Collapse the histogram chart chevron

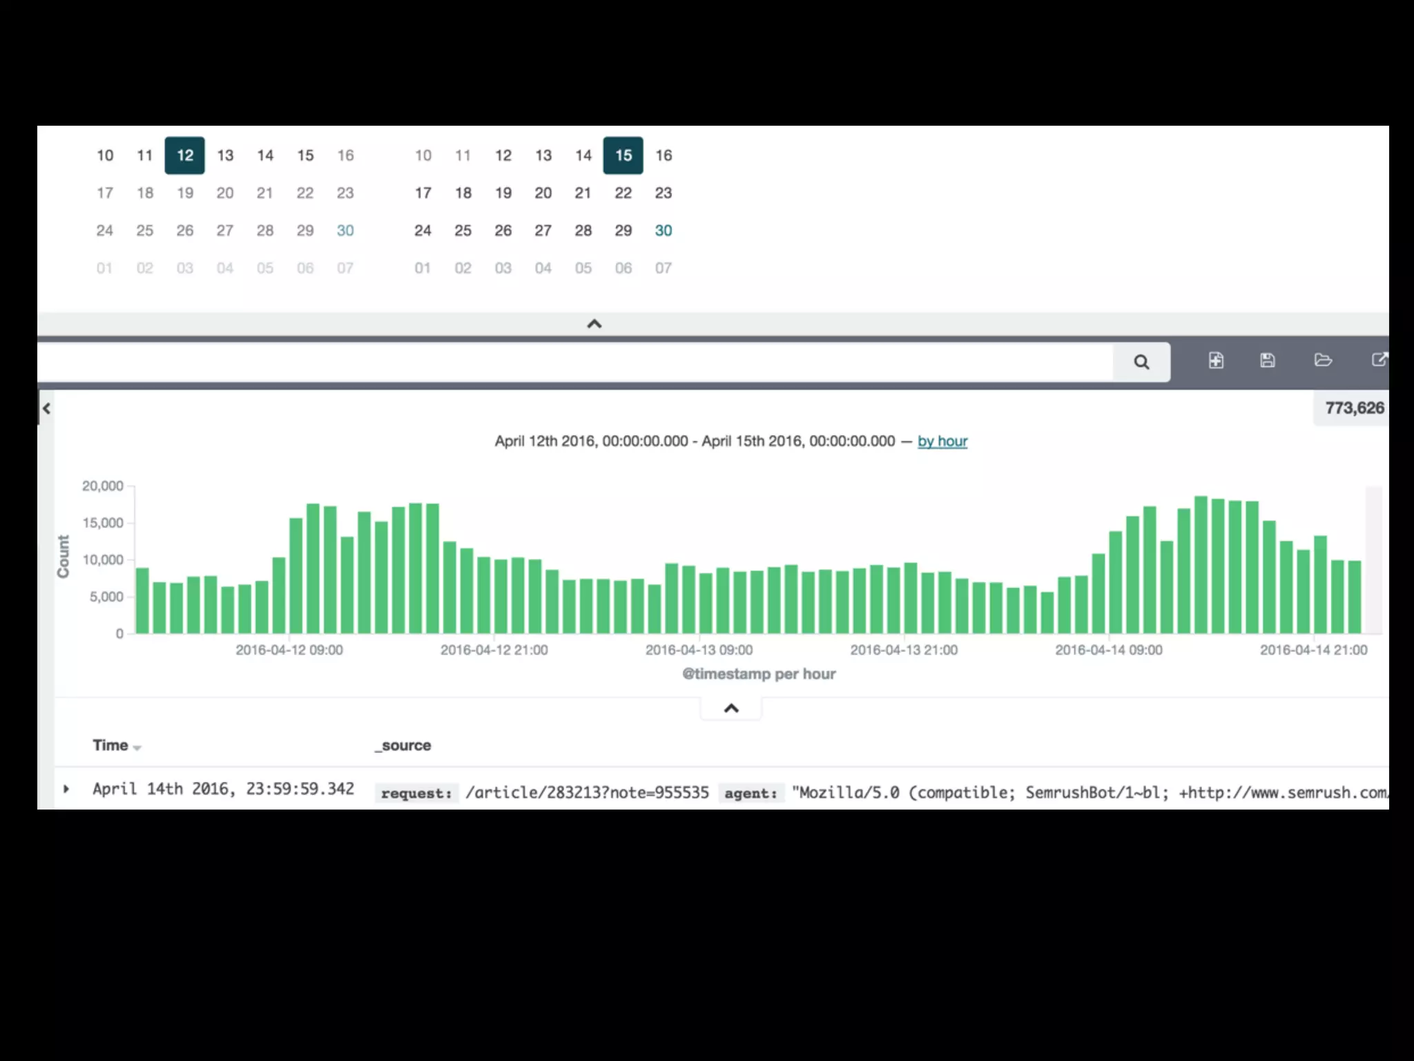[731, 708]
